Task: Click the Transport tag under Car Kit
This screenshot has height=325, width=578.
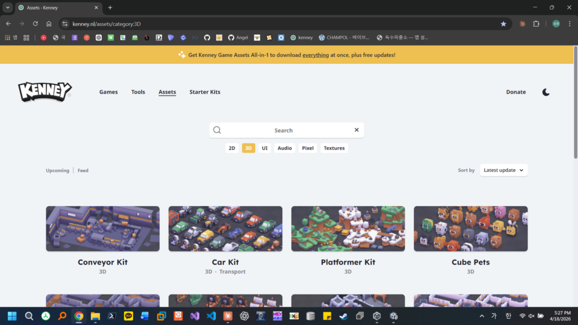Action: click(x=232, y=271)
